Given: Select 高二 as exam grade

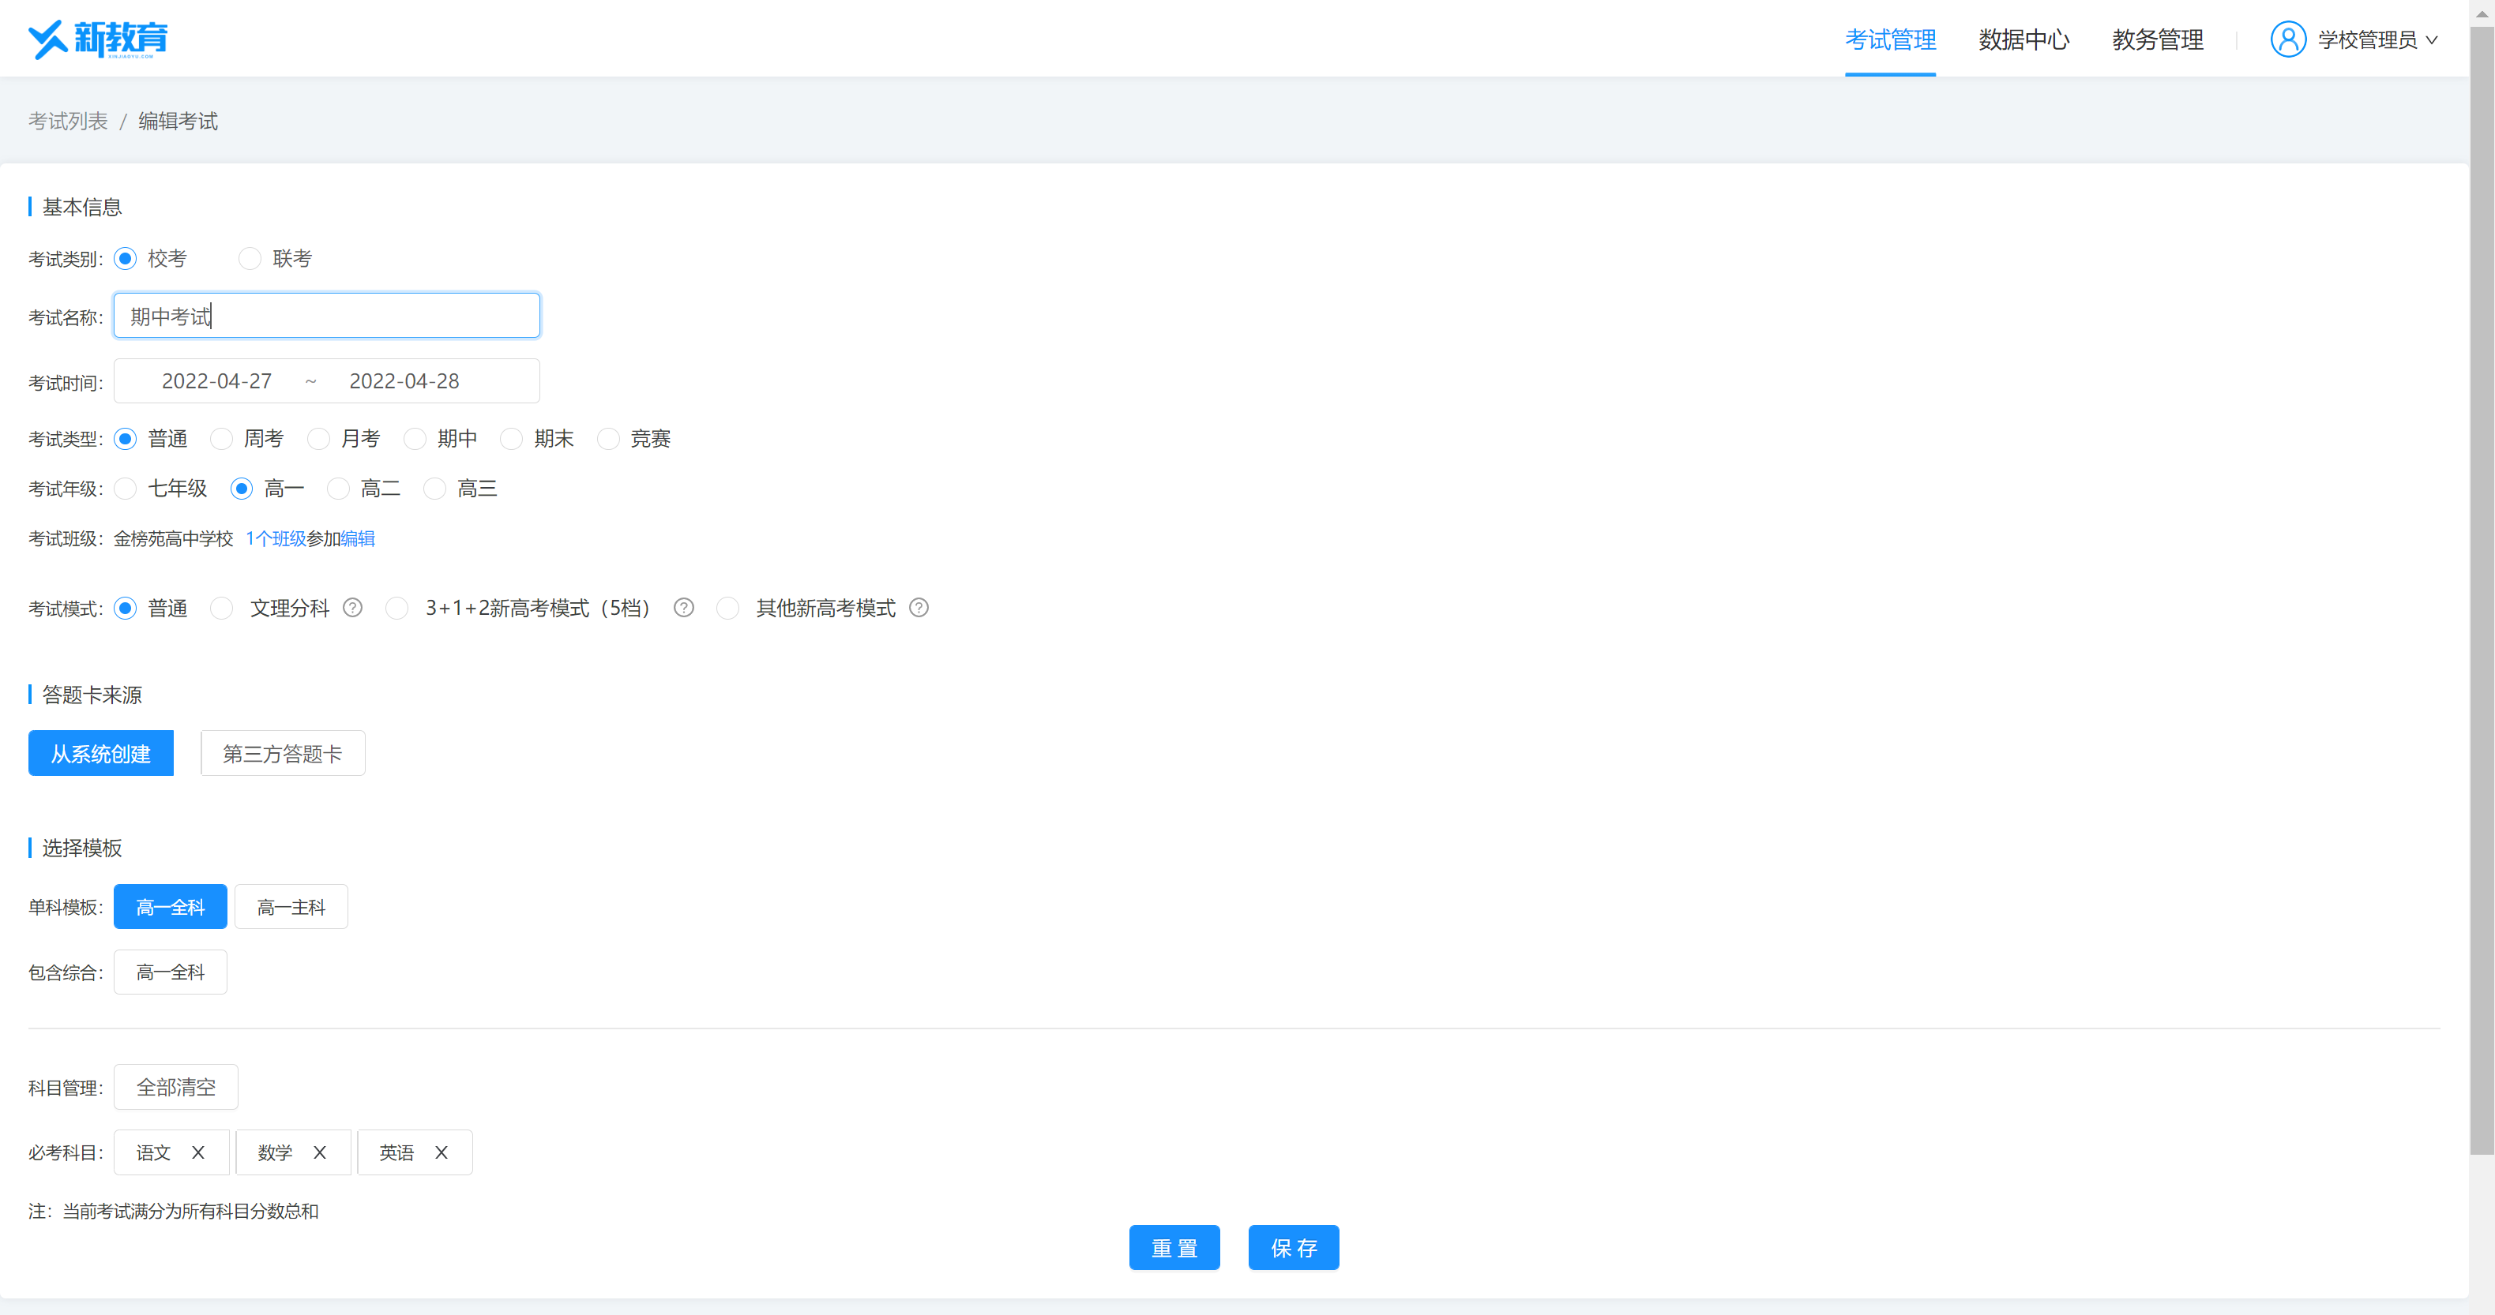Looking at the screenshot, I should 338,489.
